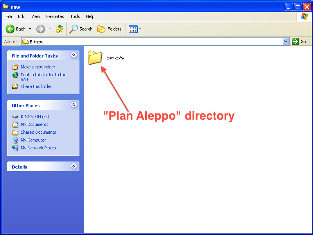Viewport: 313px width, 235px height.
Task: Click the Forward arrow button
Action: pos(41,29)
